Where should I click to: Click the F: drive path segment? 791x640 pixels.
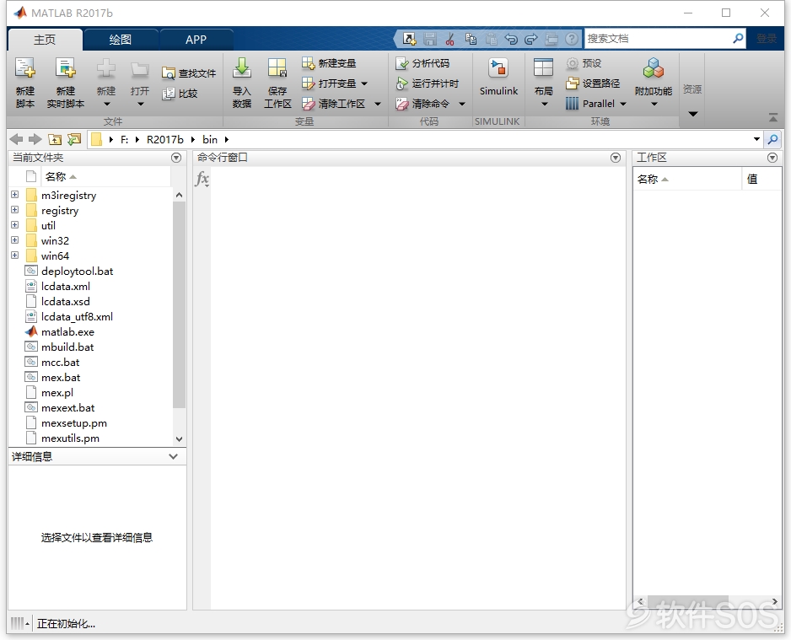pos(124,139)
